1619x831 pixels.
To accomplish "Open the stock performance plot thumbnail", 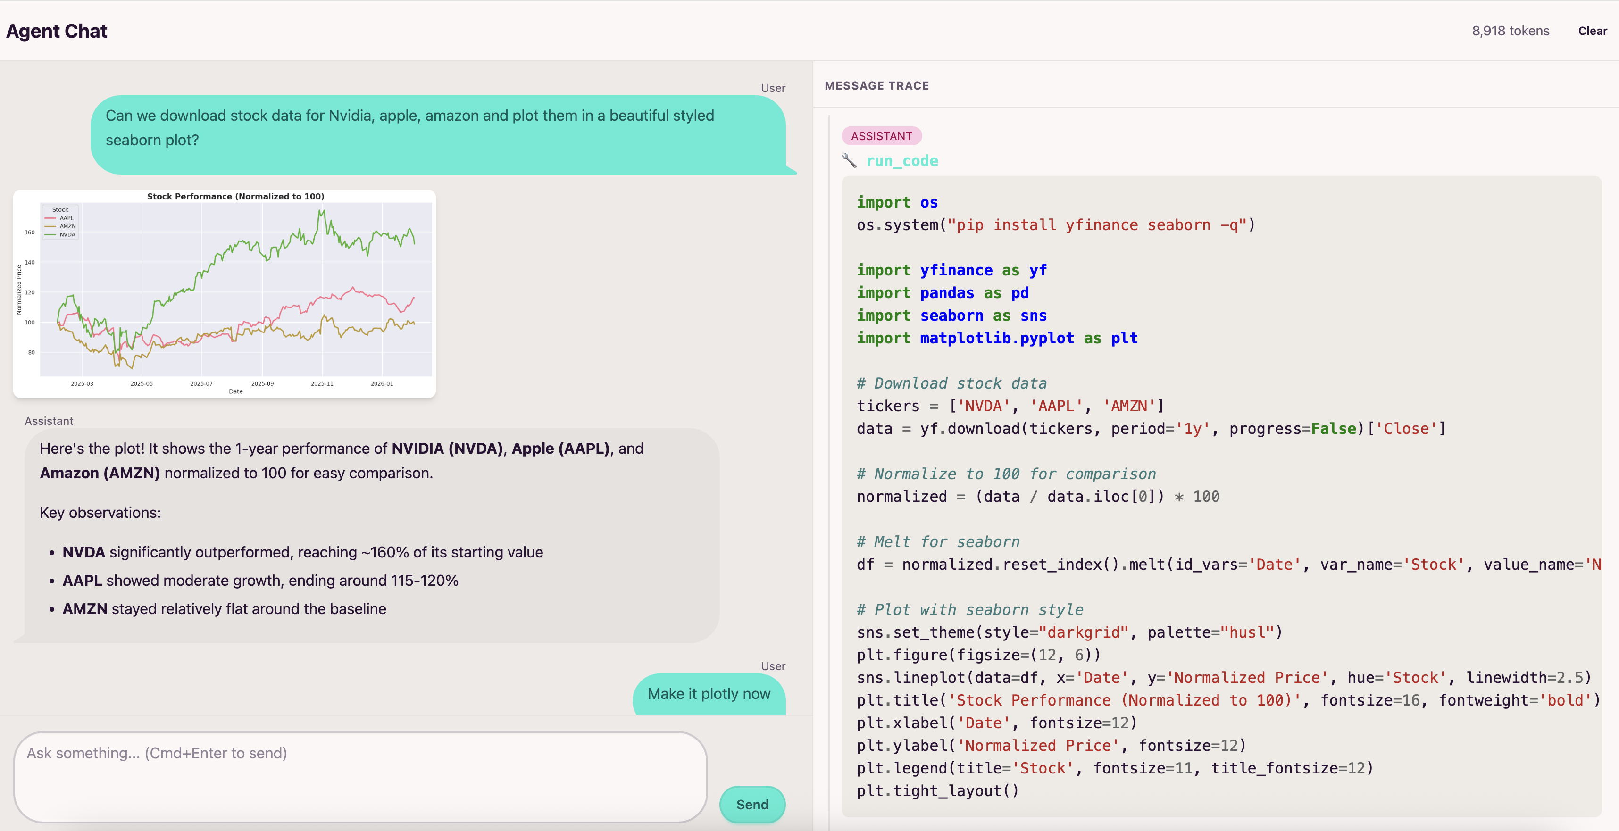I will point(225,293).
